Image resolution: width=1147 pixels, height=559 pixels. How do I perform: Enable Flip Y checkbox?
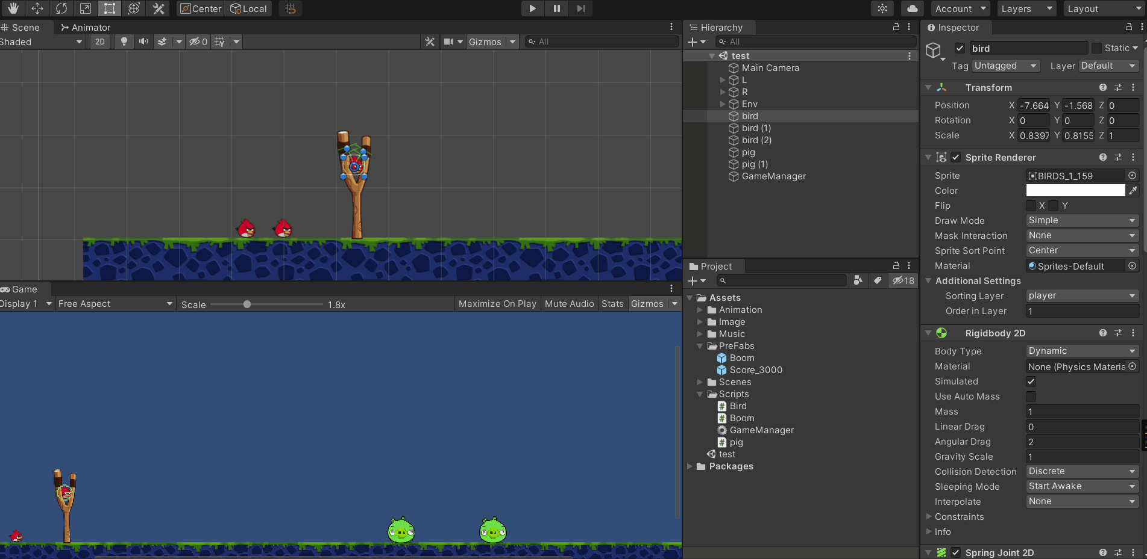pyautogui.click(x=1053, y=205)
